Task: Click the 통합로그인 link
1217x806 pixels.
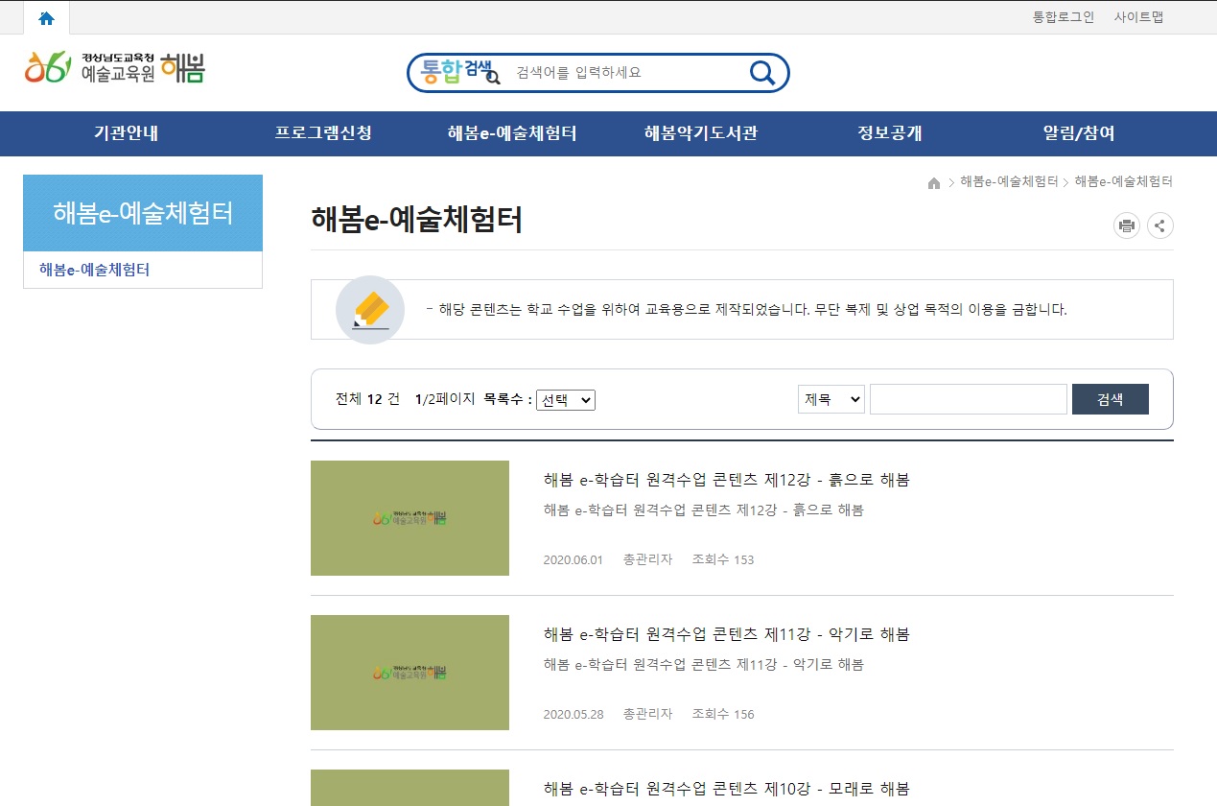Action: pos(1064,17)
